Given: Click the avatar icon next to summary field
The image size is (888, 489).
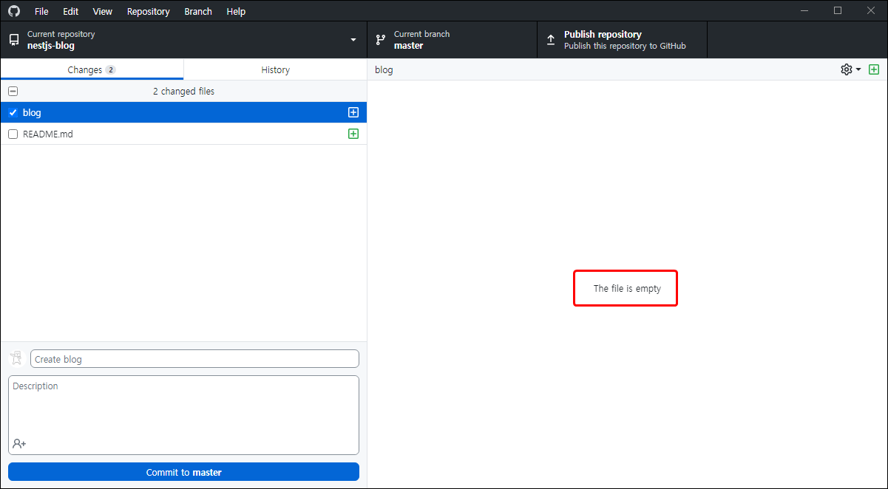Looking at the screenshot, I should click(x=15, y=358).
